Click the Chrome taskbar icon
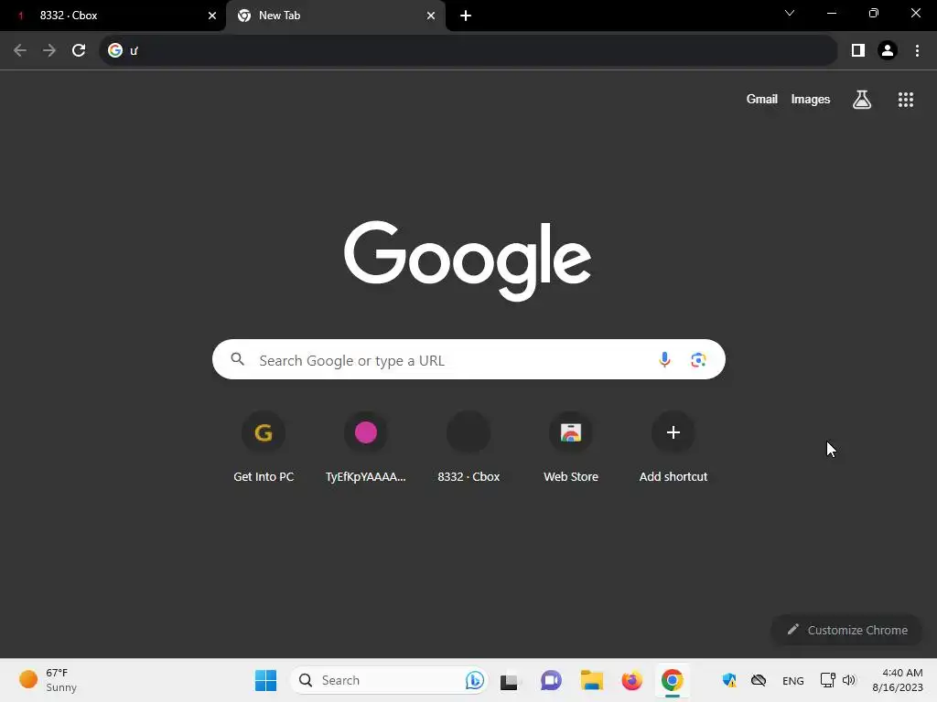 [x=673, y=680]
